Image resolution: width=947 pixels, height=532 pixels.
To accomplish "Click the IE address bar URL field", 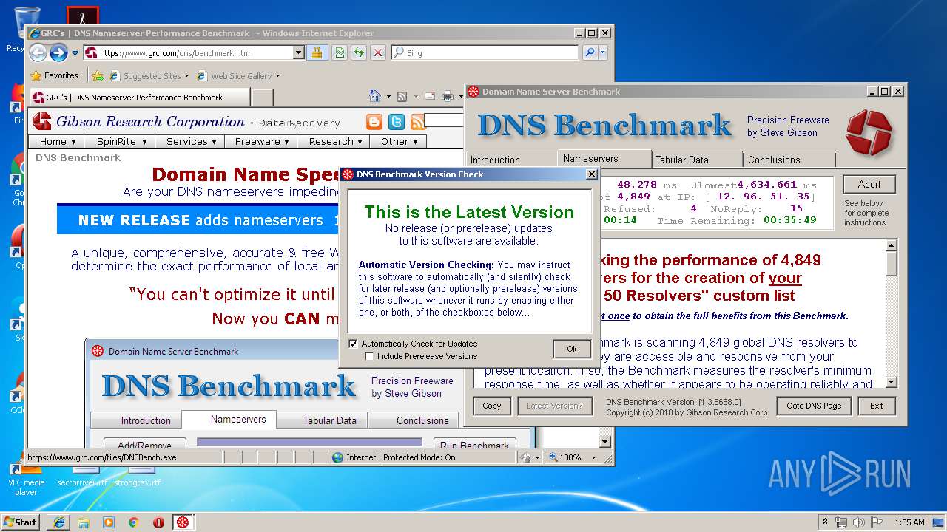I will pos(194,52).
